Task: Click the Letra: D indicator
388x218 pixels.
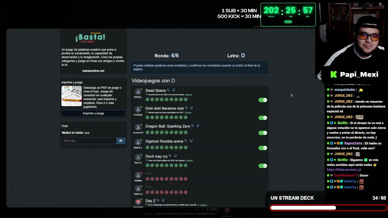Action: coord(236,56)
